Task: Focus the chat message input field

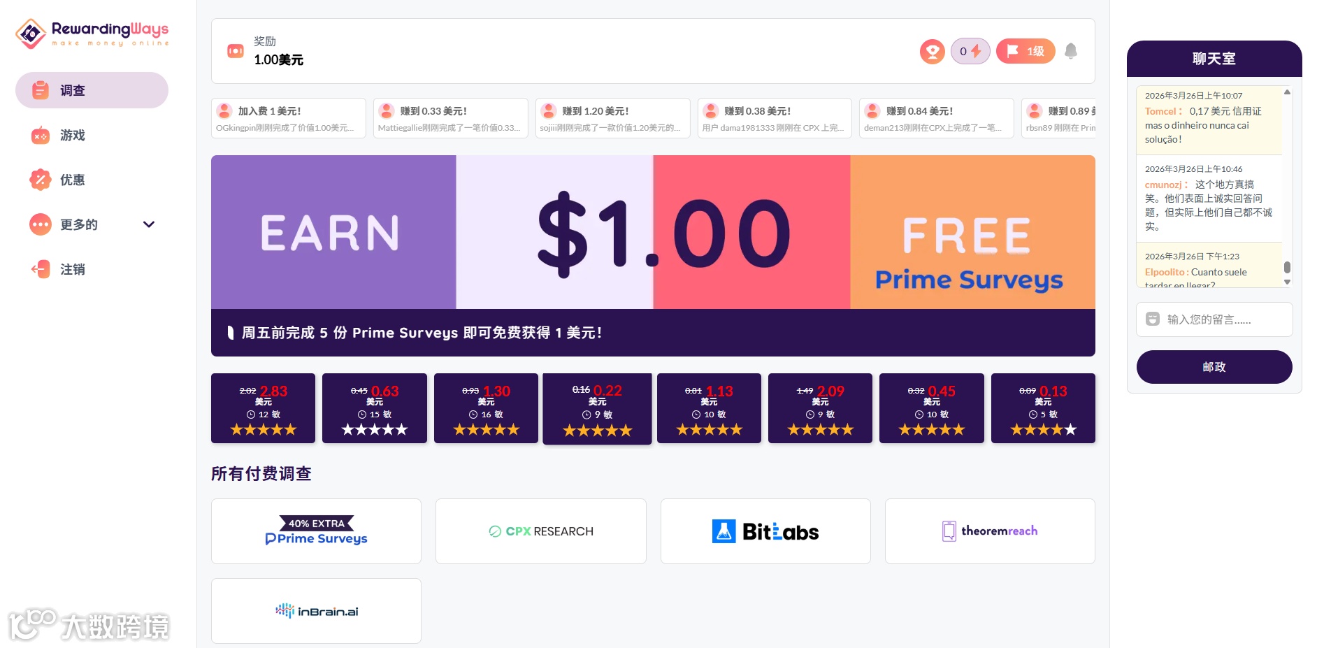Action: [1214, 319]
